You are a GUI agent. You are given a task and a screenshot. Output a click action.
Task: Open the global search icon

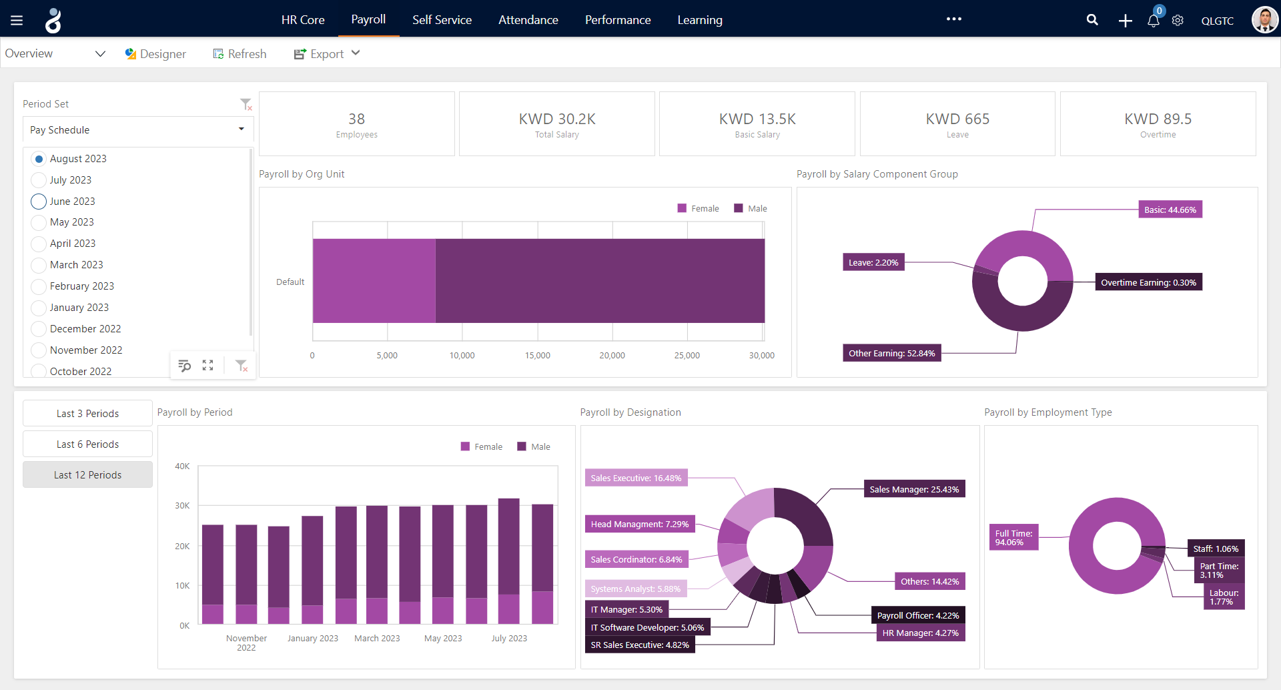[x=1092, y=19]
